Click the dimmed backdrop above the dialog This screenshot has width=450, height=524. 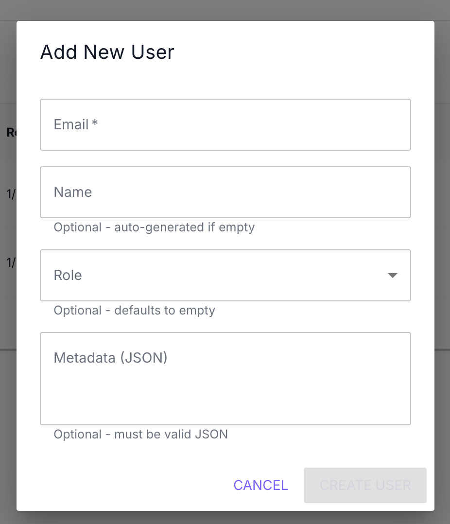coord(225,10)
